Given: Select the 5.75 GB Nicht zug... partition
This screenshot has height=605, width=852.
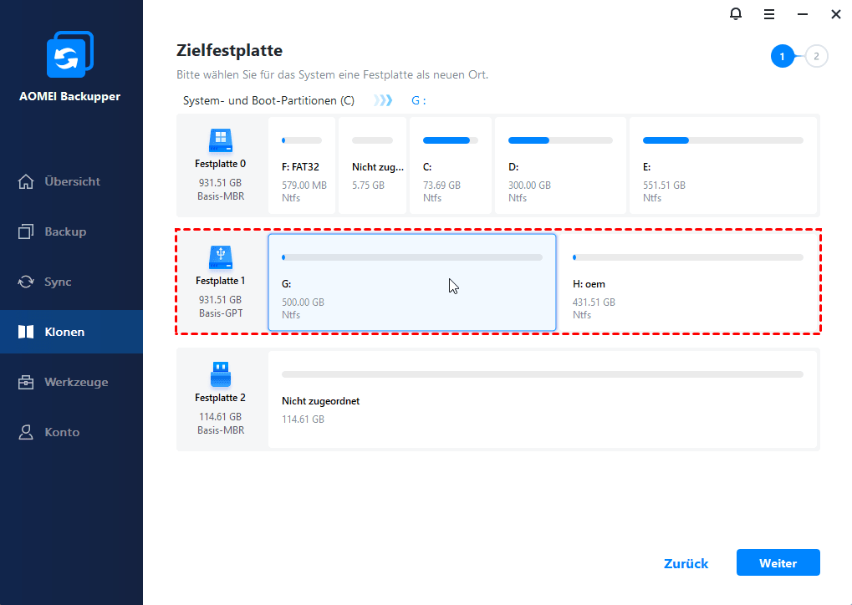Looking at the screenshot, I should tap(372, 165).
